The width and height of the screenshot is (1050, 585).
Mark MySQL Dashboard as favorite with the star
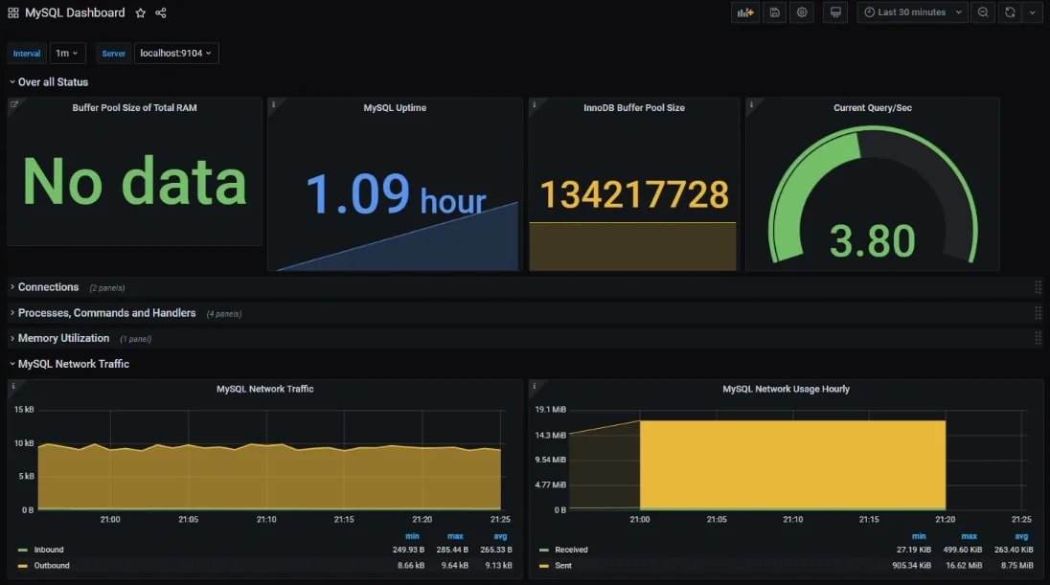coord(140,12)
